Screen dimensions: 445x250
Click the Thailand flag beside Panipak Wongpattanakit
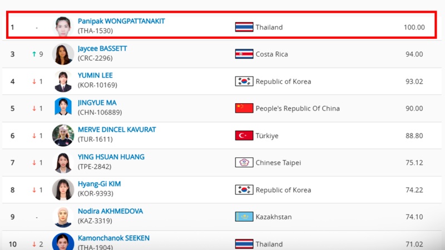[x=244, y=27]
